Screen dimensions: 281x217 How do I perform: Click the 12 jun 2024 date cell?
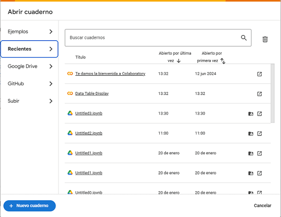[206, 74]
